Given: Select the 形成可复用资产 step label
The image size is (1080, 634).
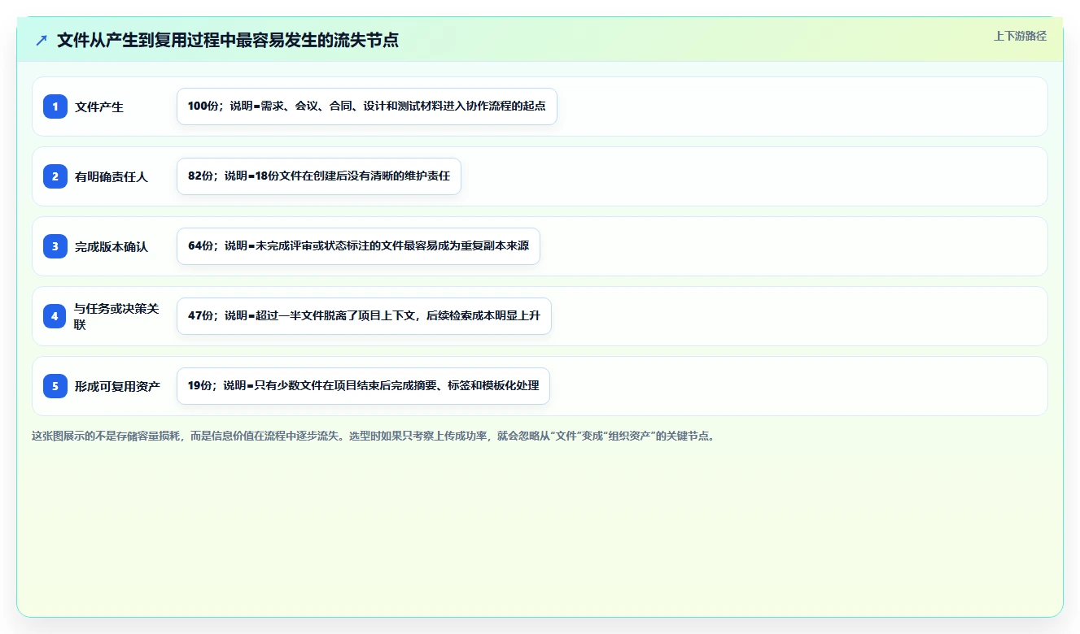Looking at the screenshot, I should point(117,386).
